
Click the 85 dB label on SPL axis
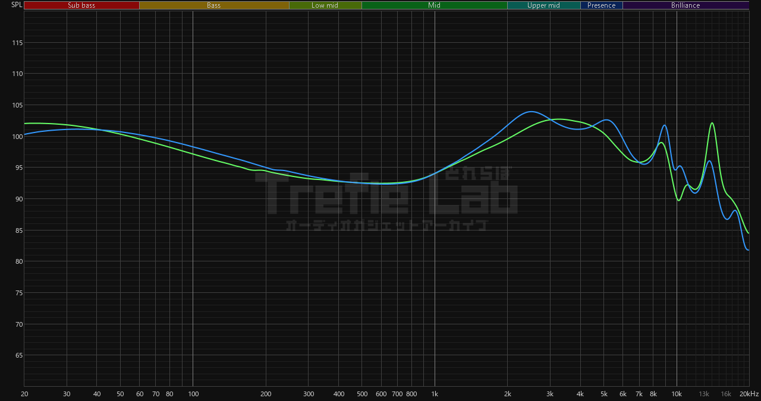[18, 231]
